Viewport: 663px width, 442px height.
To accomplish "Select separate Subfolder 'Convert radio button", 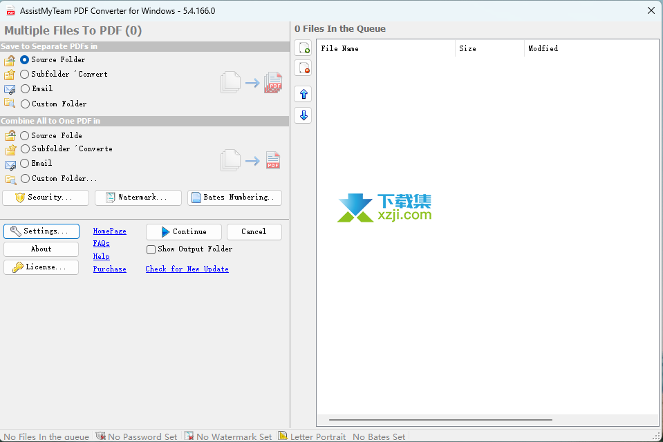I will click(x=24, y=75).
